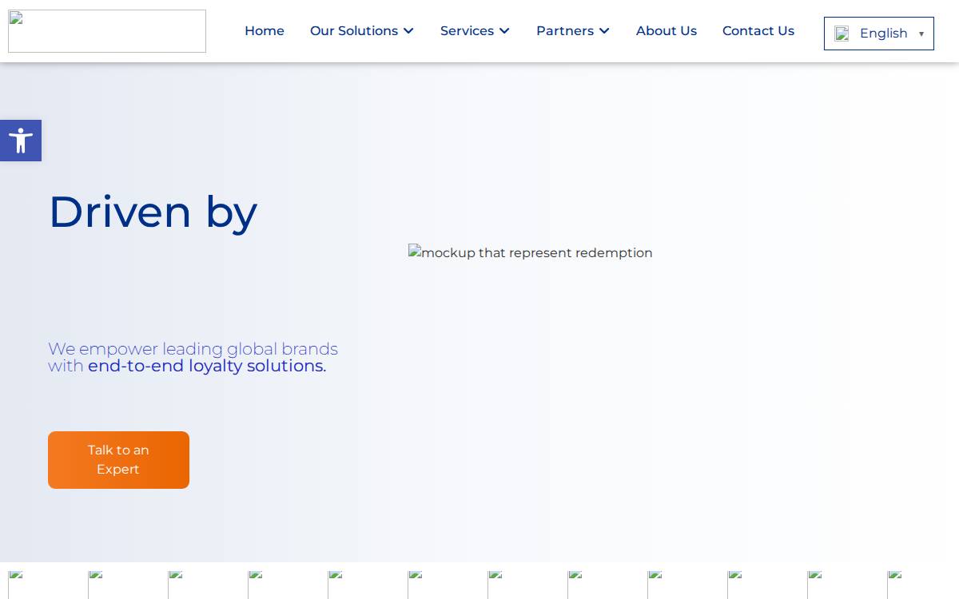
Task: Click the redemption mockup image
Action: tap(531, 252)
